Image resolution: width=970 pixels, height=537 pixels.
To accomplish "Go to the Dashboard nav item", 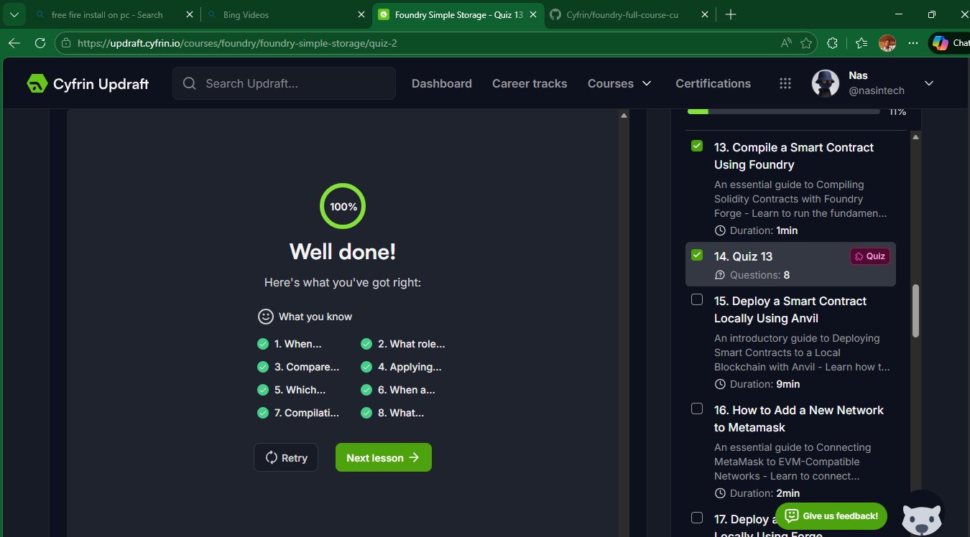I will click(x=441, y=84).
